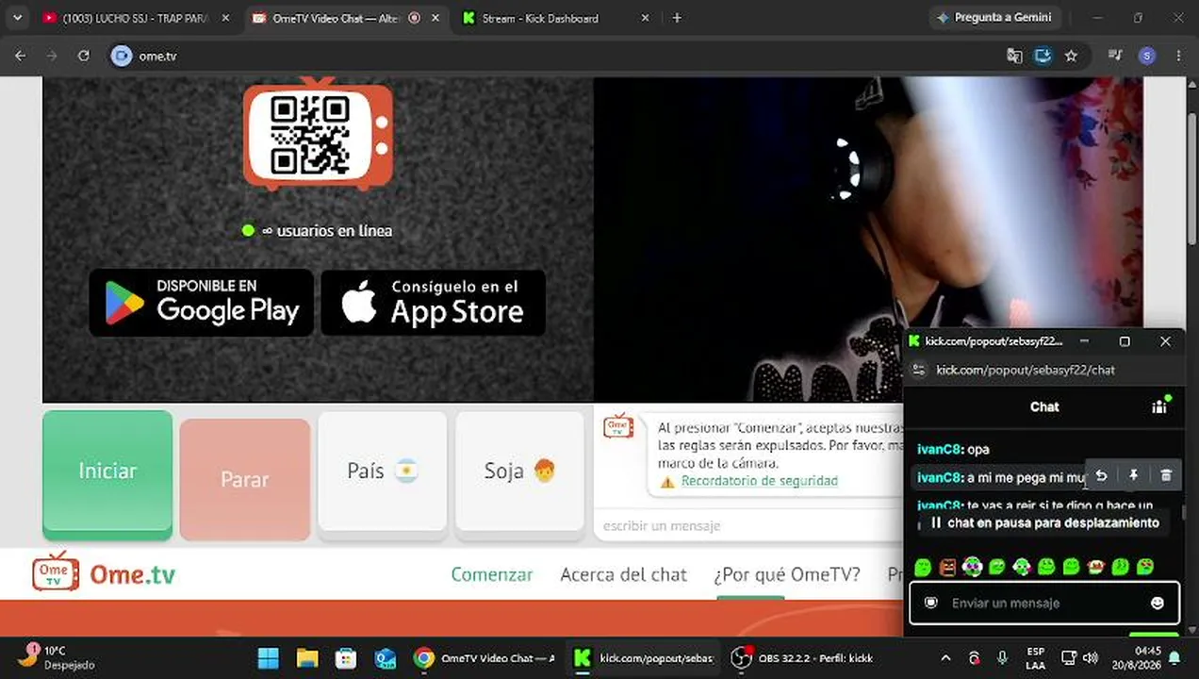Open the notifications bell icon

pos(1175,658)
